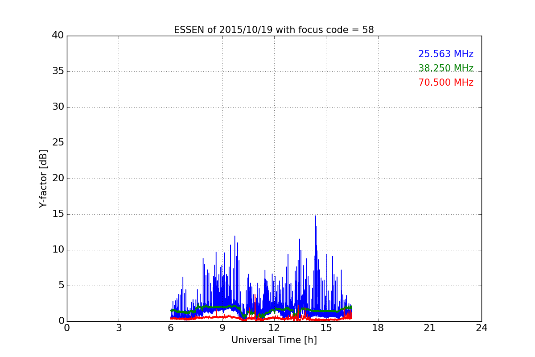Click the x-axis tick label 21

coord(430,328)
